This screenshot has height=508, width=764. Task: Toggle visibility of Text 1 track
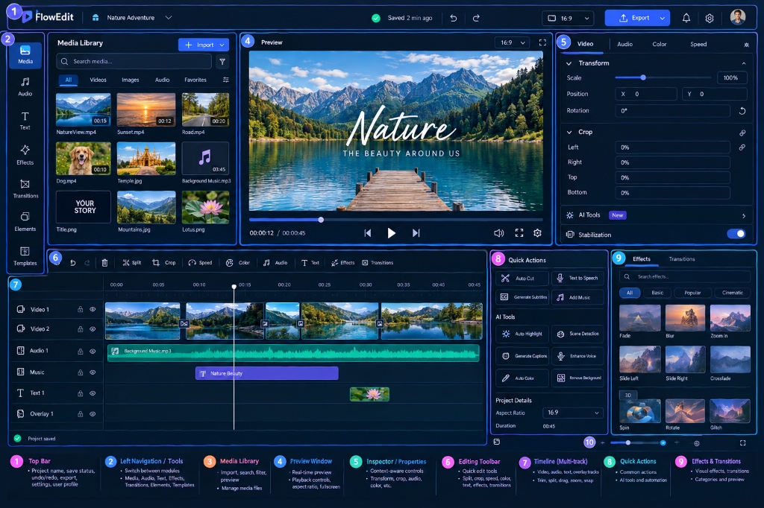point(93,393)
